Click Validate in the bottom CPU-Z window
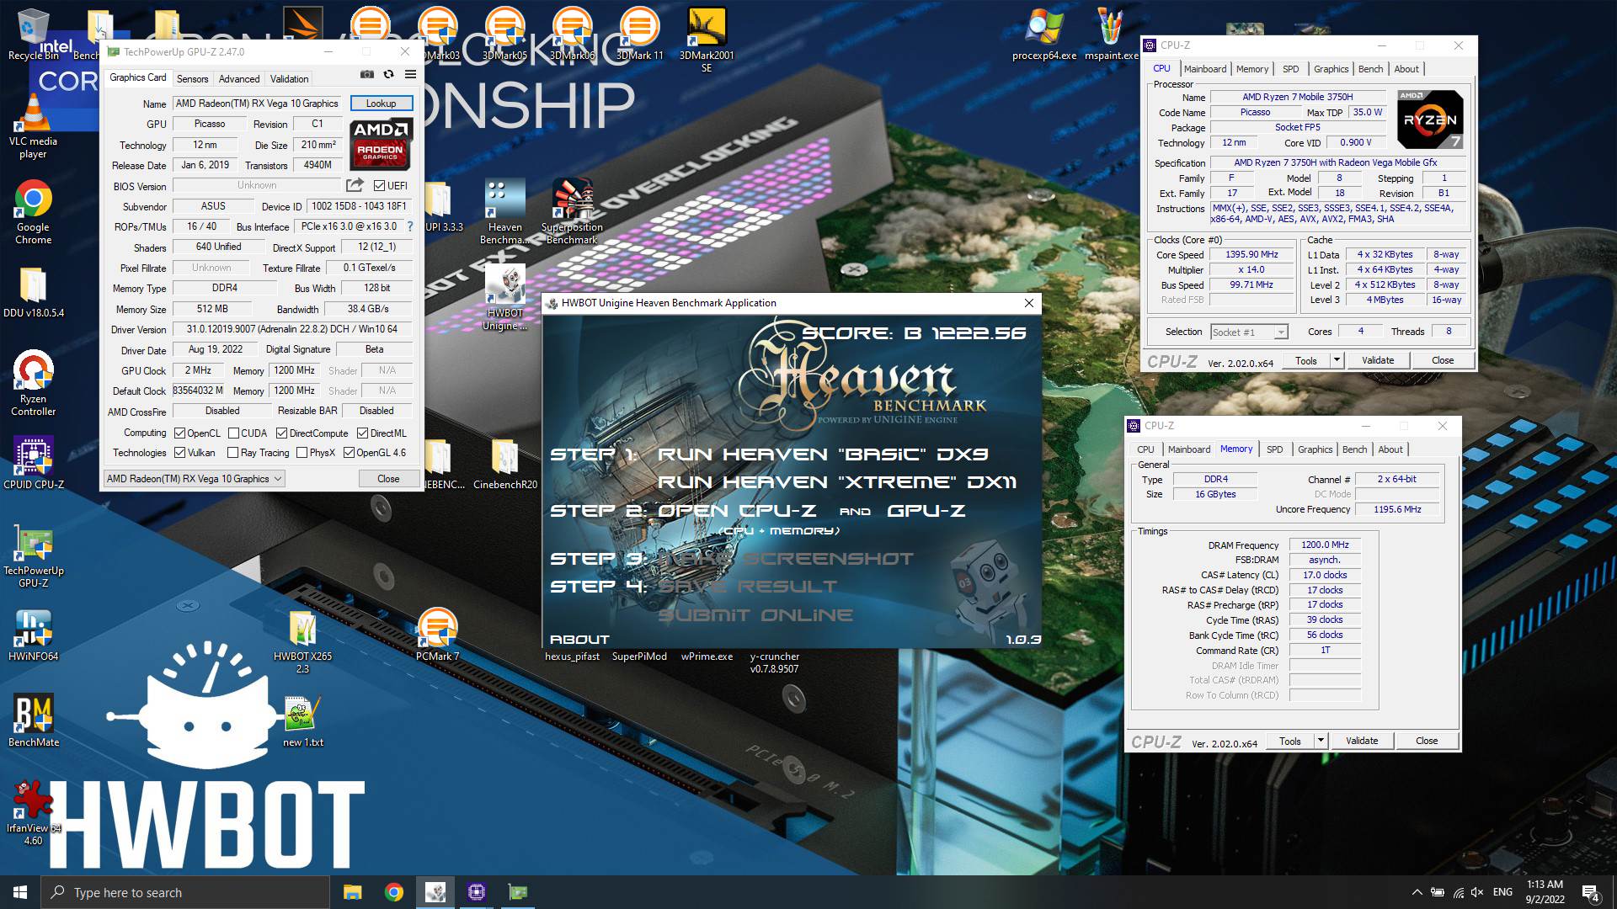 (1362, 741)
